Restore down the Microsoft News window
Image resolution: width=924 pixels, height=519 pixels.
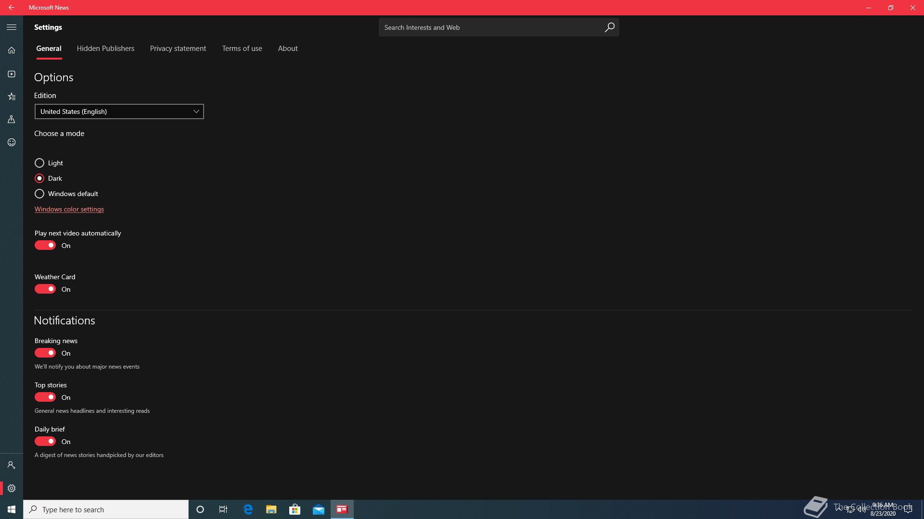tap(891, 8)
